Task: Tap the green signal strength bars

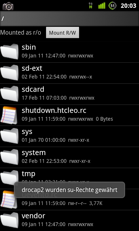Action: tap(102, 6)
